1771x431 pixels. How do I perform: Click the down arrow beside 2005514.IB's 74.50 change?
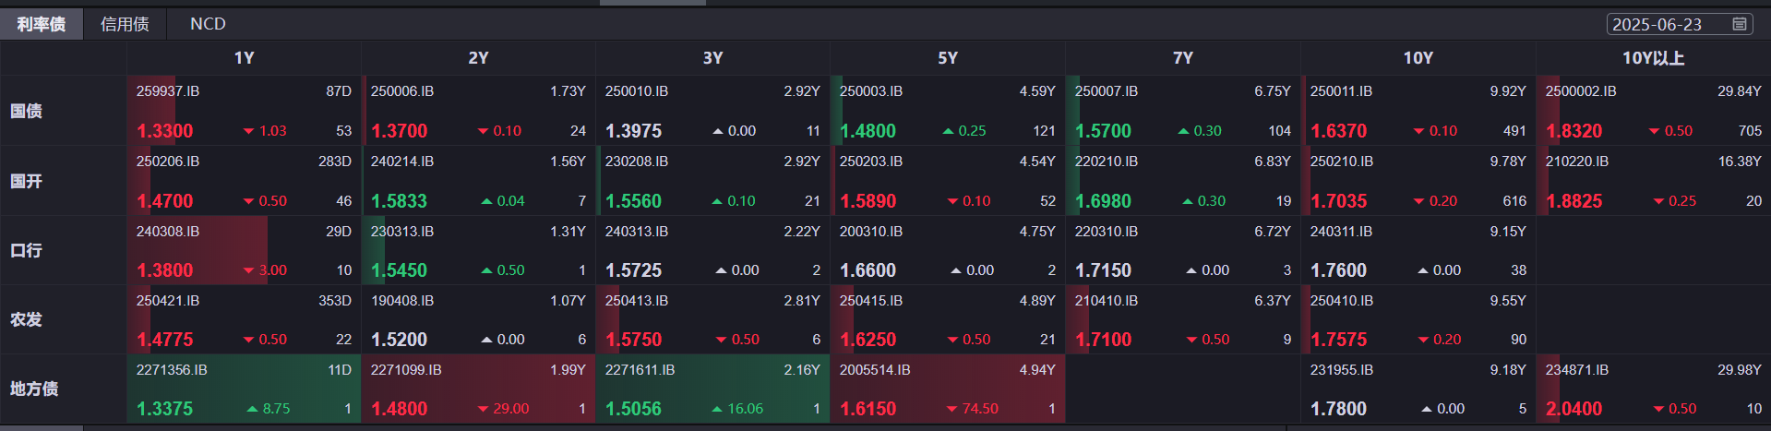[x=952, y=409]
